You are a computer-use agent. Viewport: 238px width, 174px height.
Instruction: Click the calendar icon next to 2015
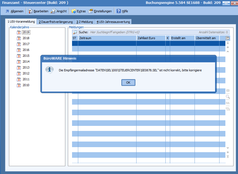(19, 56)
